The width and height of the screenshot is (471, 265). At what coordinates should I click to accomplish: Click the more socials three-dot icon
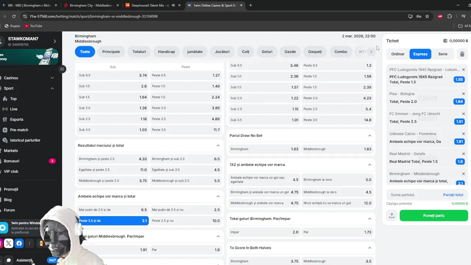coord(29,243)
